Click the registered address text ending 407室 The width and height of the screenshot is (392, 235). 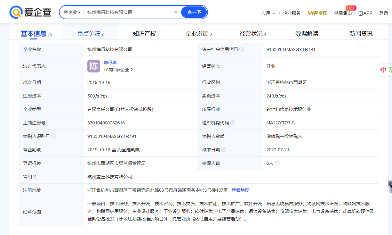click(x=157, y=190)
